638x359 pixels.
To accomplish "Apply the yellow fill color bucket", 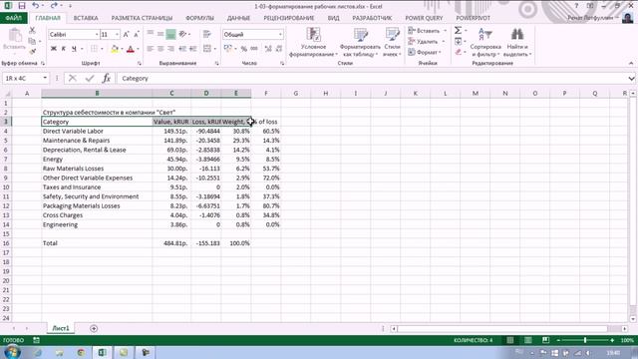I will (115, 49).
